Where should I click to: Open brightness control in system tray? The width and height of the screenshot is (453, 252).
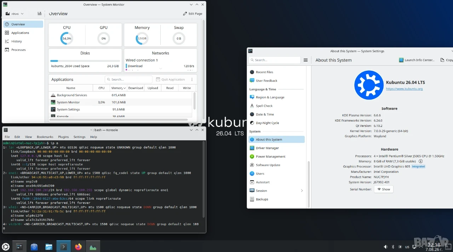click(x=400, y=247)
